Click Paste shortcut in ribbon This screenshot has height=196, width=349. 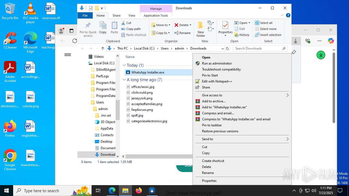point(134,35)
